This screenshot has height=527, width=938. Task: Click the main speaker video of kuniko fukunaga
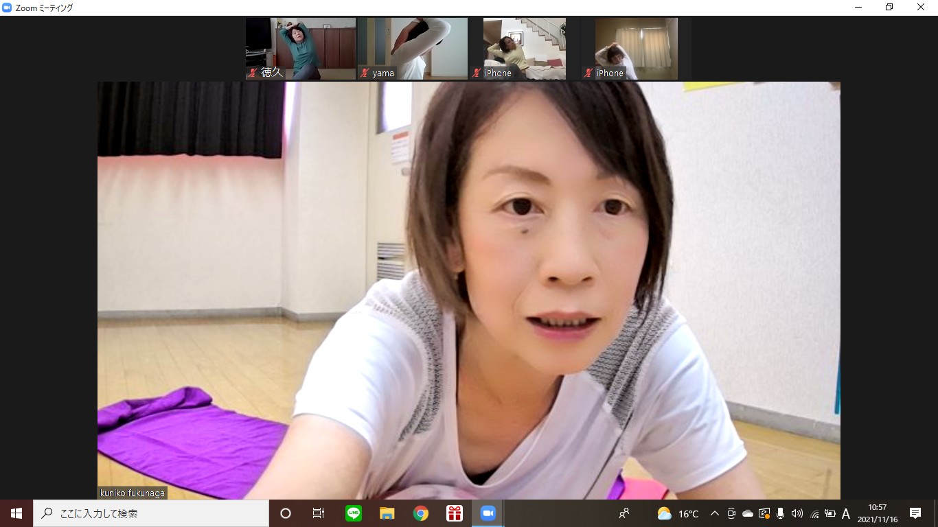tap(469, 290)
